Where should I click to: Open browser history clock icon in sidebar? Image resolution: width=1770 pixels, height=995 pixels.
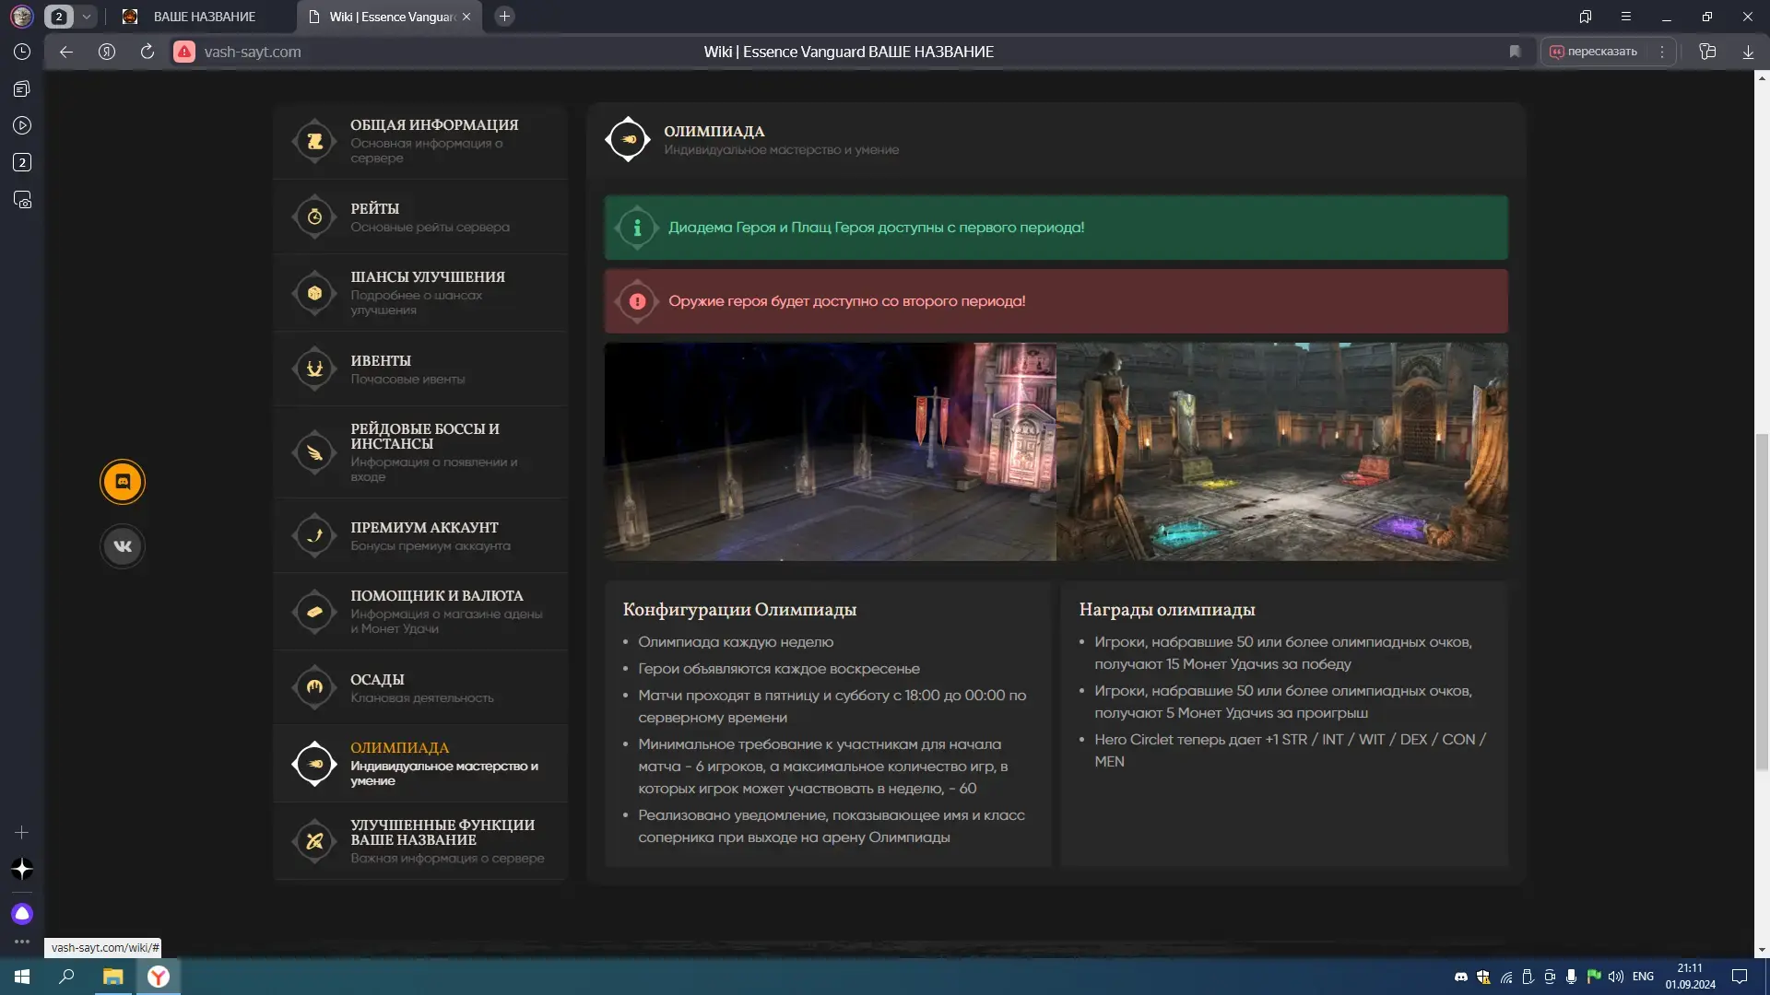pyautogui.click(x=22, y=52)
